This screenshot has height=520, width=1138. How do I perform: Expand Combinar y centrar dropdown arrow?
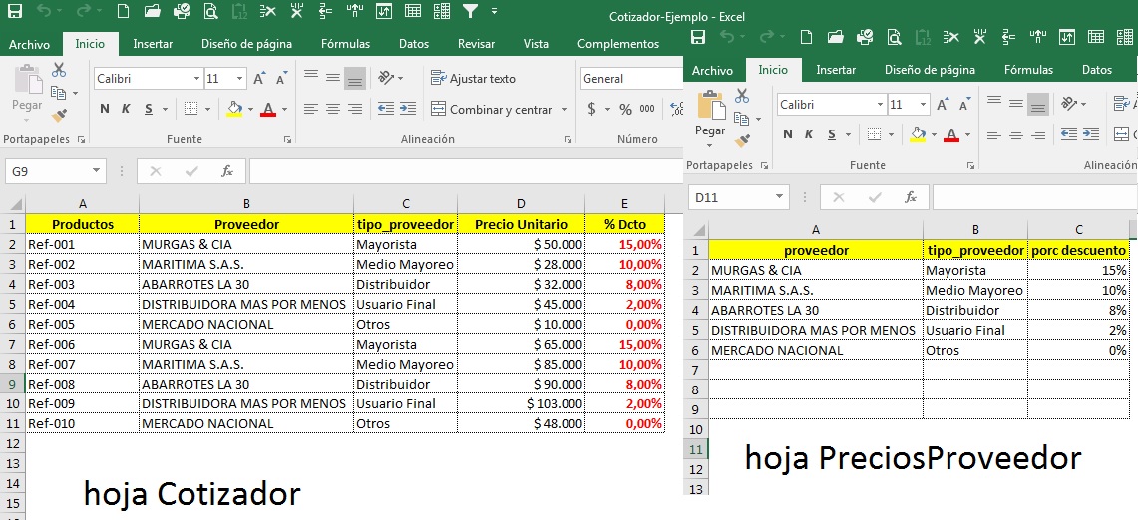coord(564,109)
